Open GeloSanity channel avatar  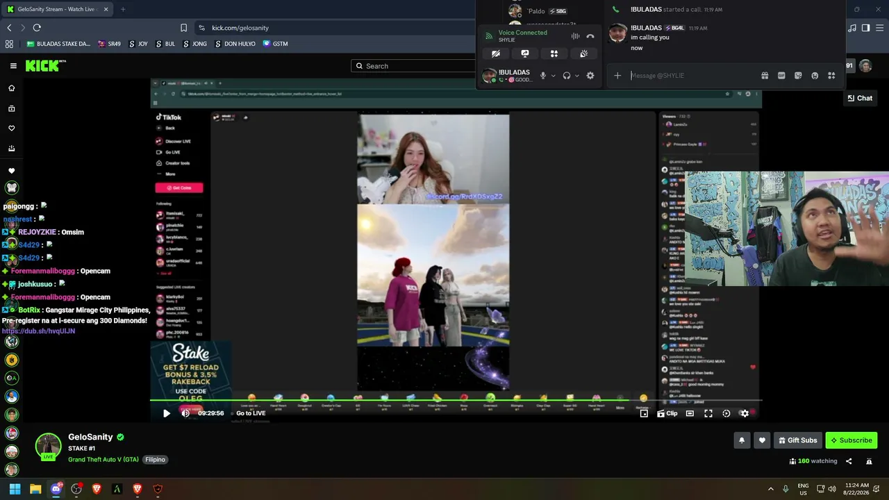(x=48, y=446)
